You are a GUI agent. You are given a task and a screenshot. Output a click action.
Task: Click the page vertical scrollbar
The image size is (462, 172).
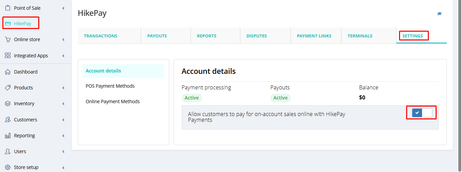[x=459, y=84]
